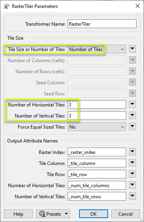Click the Help button
The width and height of the screenshot is (144, 222).
[x=19, y=214]
